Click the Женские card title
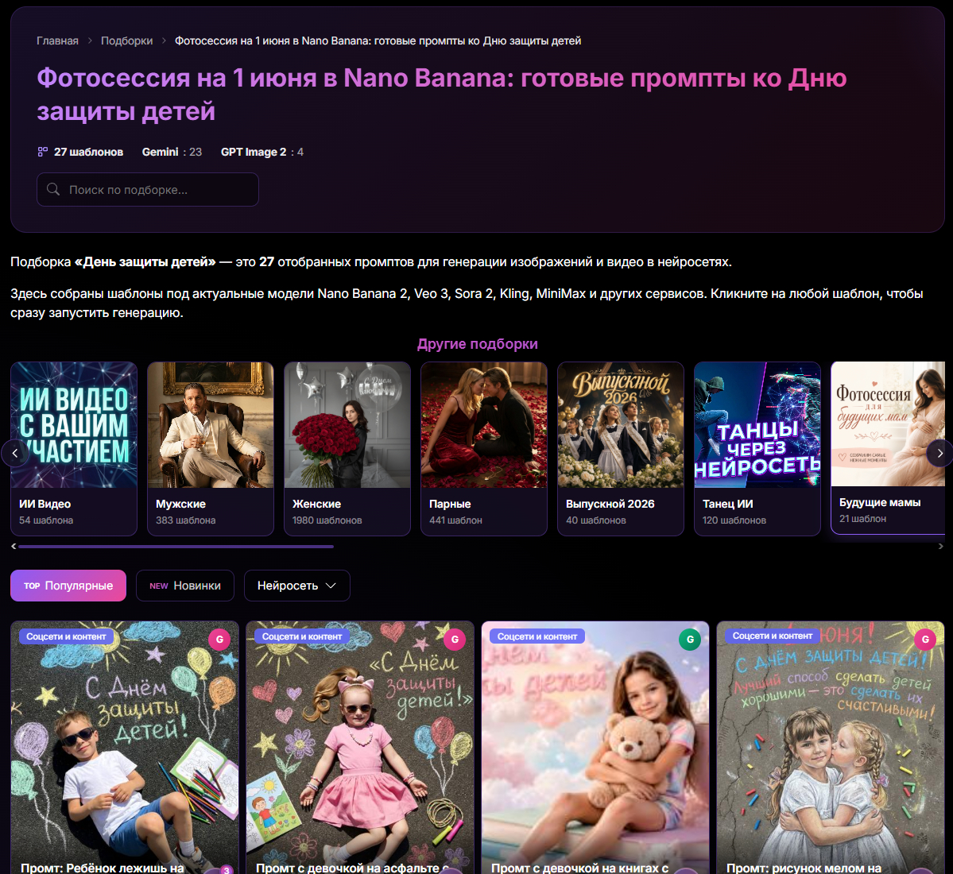This screenshot has height=874, width=953. pos(316,504)
